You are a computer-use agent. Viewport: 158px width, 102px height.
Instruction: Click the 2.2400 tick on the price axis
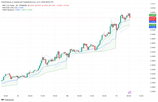[153, 92]
